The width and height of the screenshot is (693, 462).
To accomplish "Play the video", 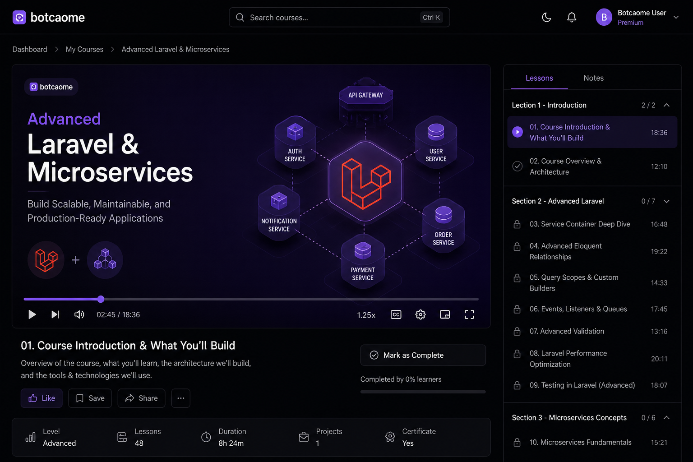I will pyautogui.click(x=32, y=314).
